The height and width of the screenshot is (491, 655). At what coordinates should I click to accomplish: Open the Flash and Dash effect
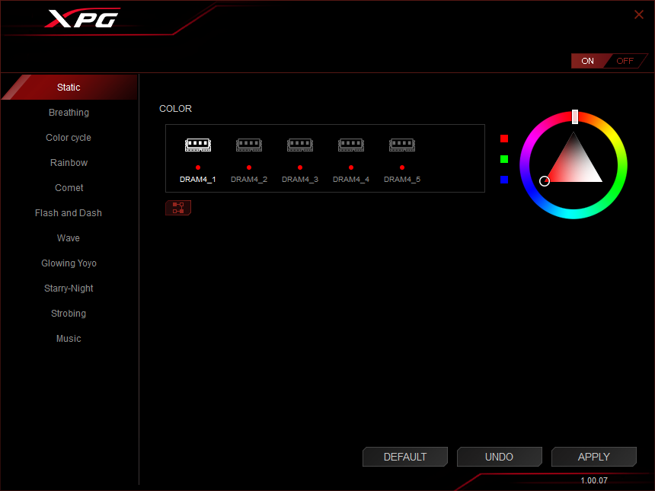click(69, 213)
